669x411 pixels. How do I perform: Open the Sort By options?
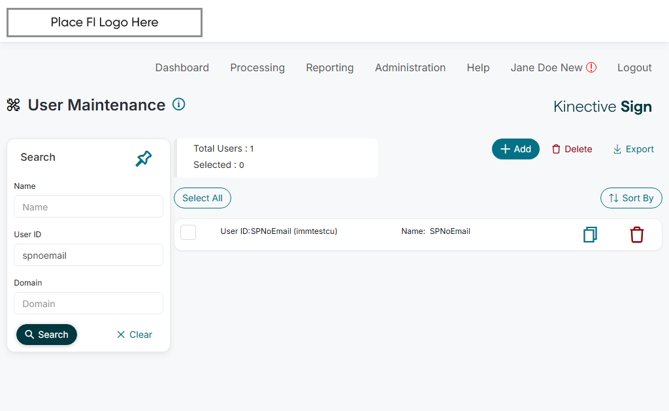[x=631, y=198]
